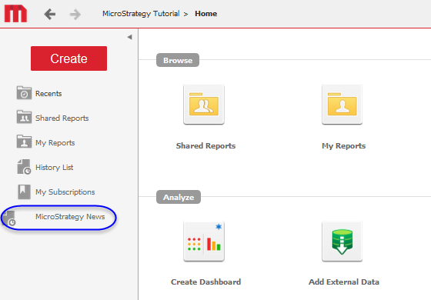Open the large My Reports folder tile
The width and height of the screenshot is (431, 300).
click(x=342, y=105)
